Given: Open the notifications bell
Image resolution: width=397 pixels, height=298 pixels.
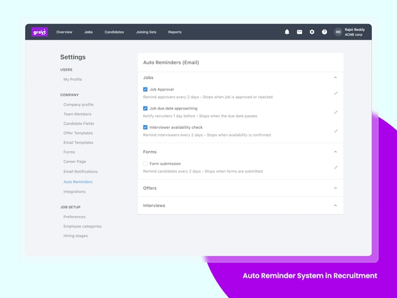Looking at the screenshot, I should (287, 32).
